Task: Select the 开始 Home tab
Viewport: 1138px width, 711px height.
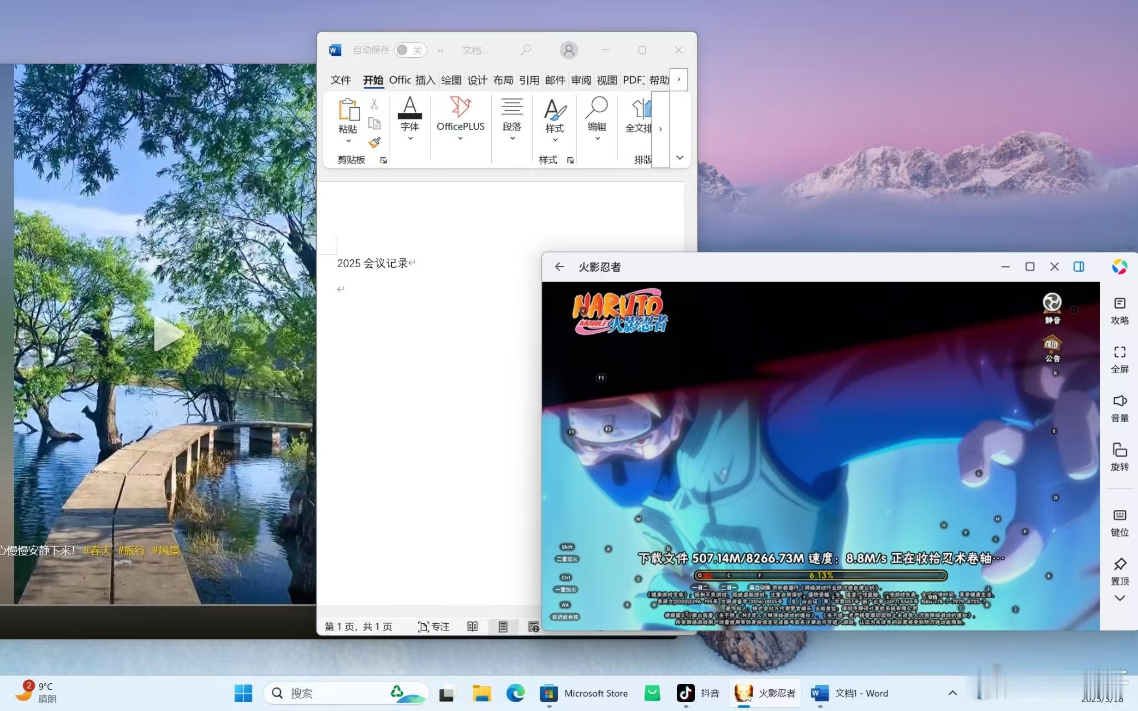Action: pos(373,80)
